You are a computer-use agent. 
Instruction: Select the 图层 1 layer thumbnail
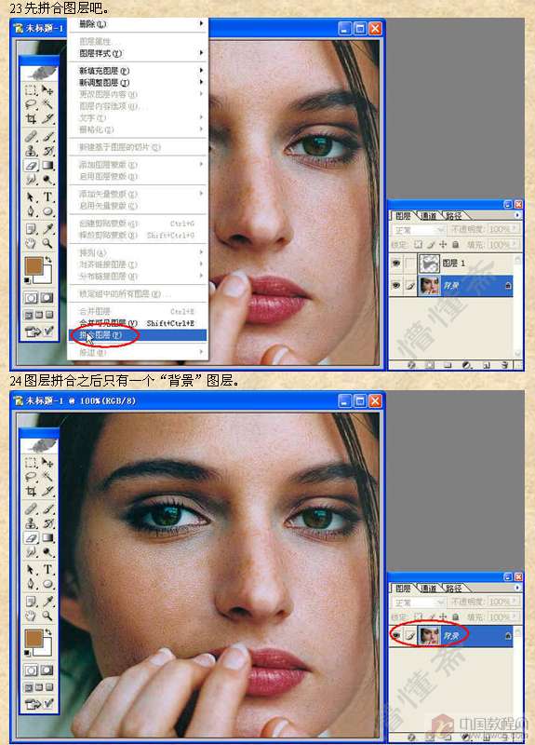(x=429, y=264)
